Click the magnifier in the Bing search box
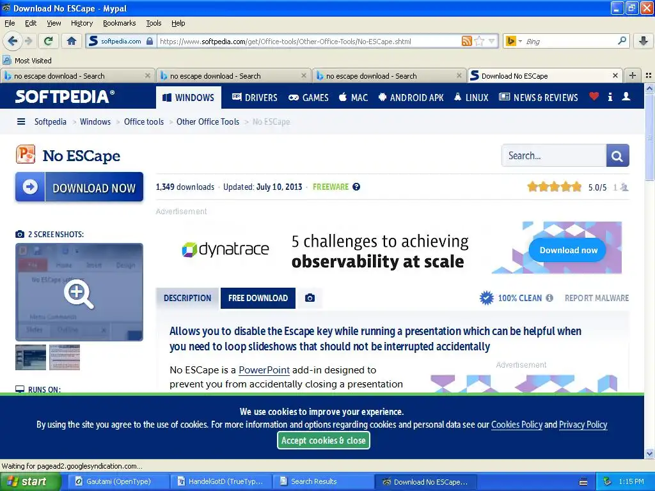This screenshot has width=655, height=491. 622,41
